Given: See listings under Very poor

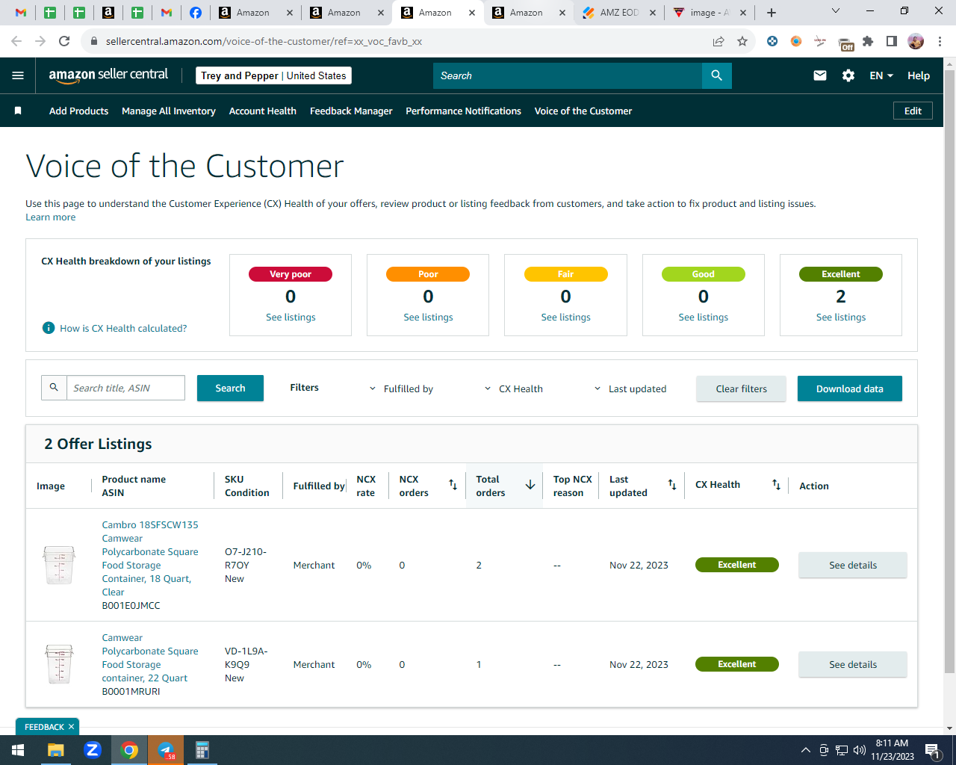Looking at the screenshot, I should (x=291, y=317).
